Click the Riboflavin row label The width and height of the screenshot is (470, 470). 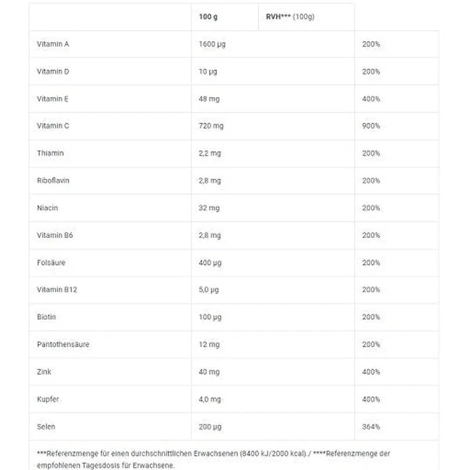click(53, 181)
